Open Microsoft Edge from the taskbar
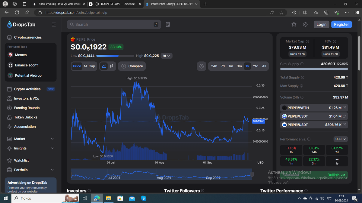The image size is (362, 203). coord(97,198)
